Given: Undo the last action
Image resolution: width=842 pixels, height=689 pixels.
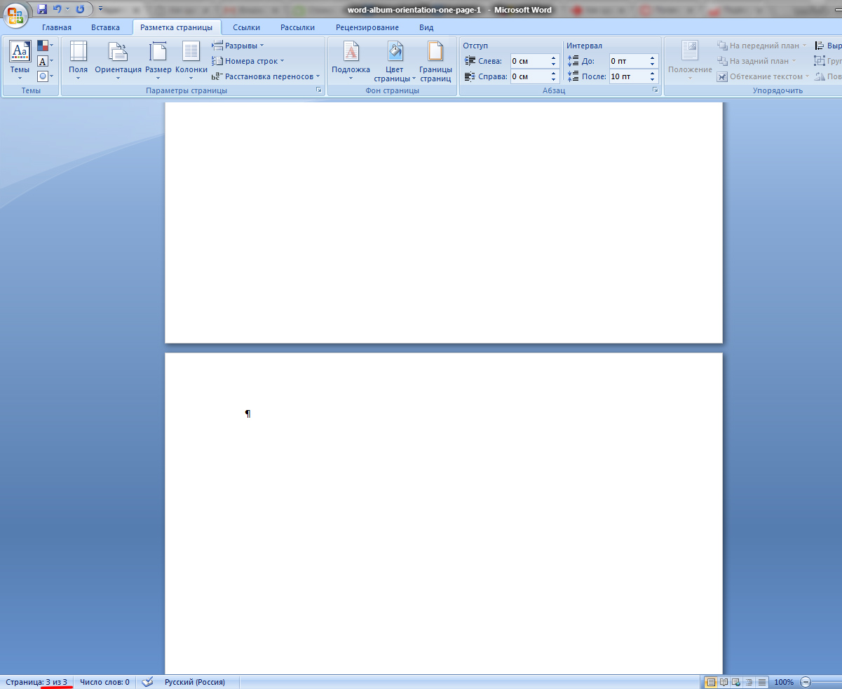Looking at the screenshot, I should [57, 9].
